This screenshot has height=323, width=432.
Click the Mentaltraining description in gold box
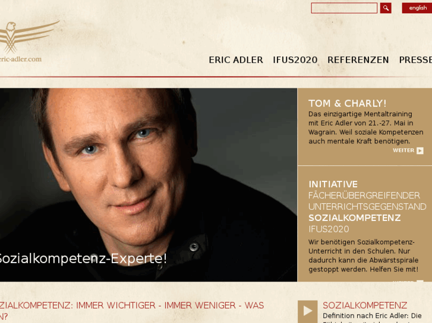365,127
